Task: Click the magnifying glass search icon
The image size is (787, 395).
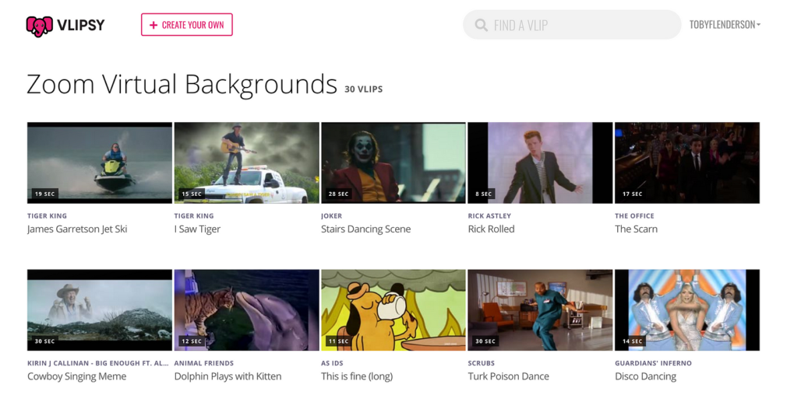Action: (x=481, y=26)
